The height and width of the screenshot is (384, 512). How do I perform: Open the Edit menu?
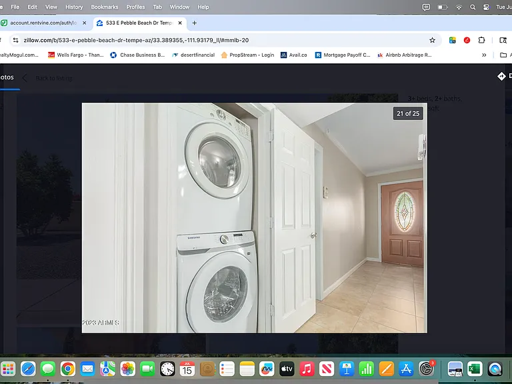[32, 7]
